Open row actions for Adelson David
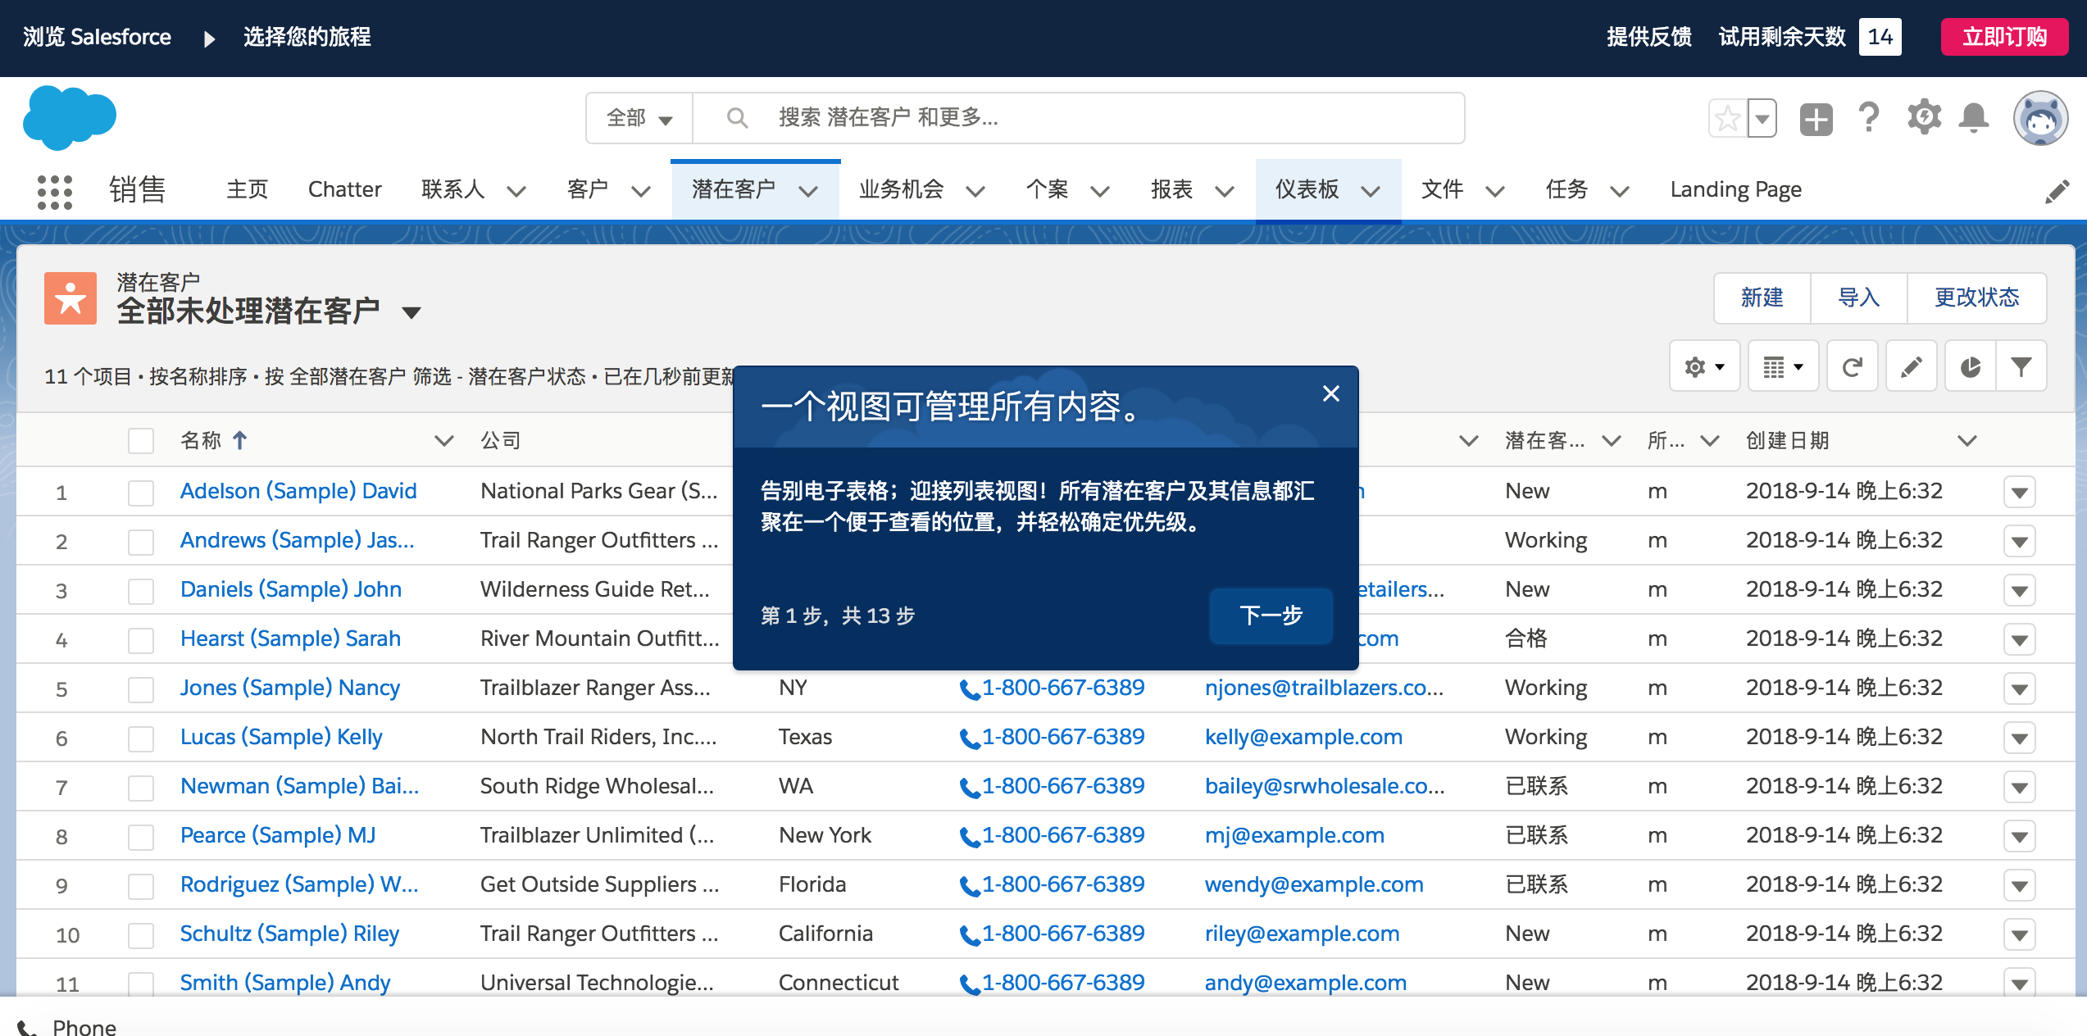The width and height of the screenshot is (2087, 1036). click(2019, 493)
